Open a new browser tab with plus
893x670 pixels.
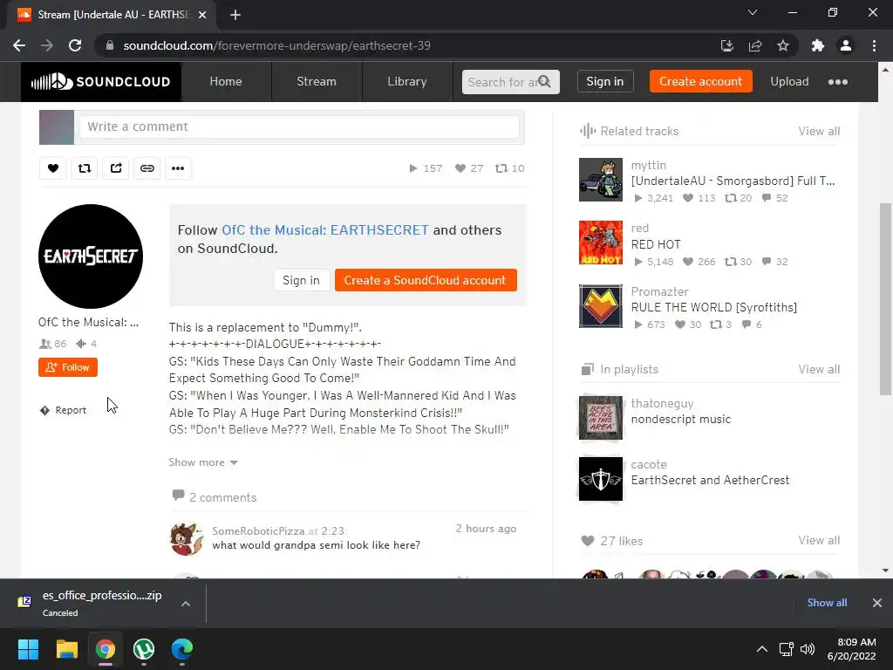235,15
